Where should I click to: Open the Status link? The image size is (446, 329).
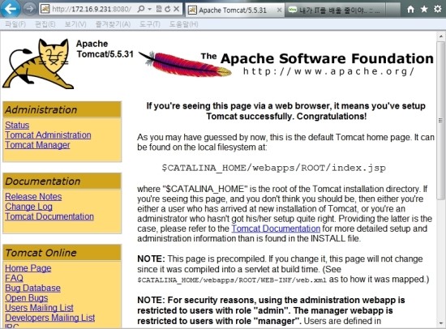pyautogui.click(x=17, y=125)
